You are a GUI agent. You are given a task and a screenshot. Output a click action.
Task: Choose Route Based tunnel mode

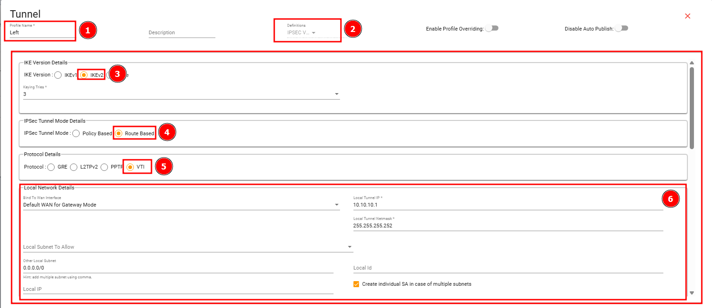point(119,133)
